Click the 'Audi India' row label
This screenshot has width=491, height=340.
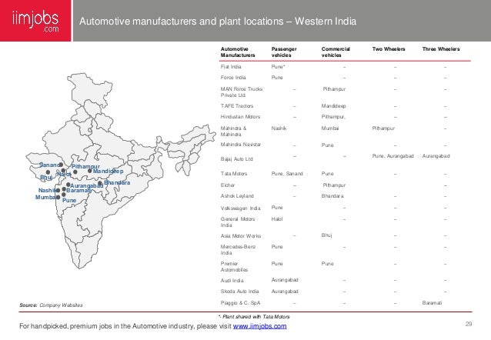click(232, 281)
